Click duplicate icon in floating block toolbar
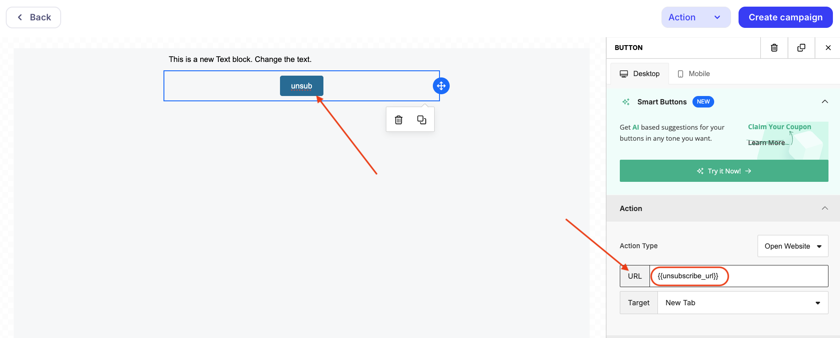 (421, 120)
